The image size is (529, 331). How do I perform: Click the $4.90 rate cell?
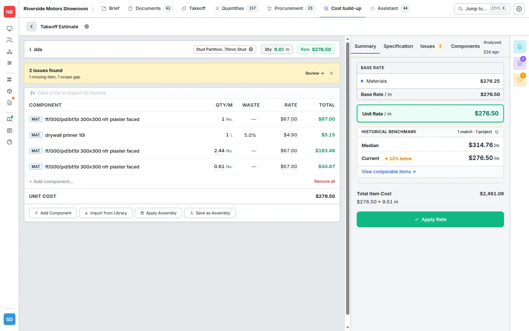290,135
